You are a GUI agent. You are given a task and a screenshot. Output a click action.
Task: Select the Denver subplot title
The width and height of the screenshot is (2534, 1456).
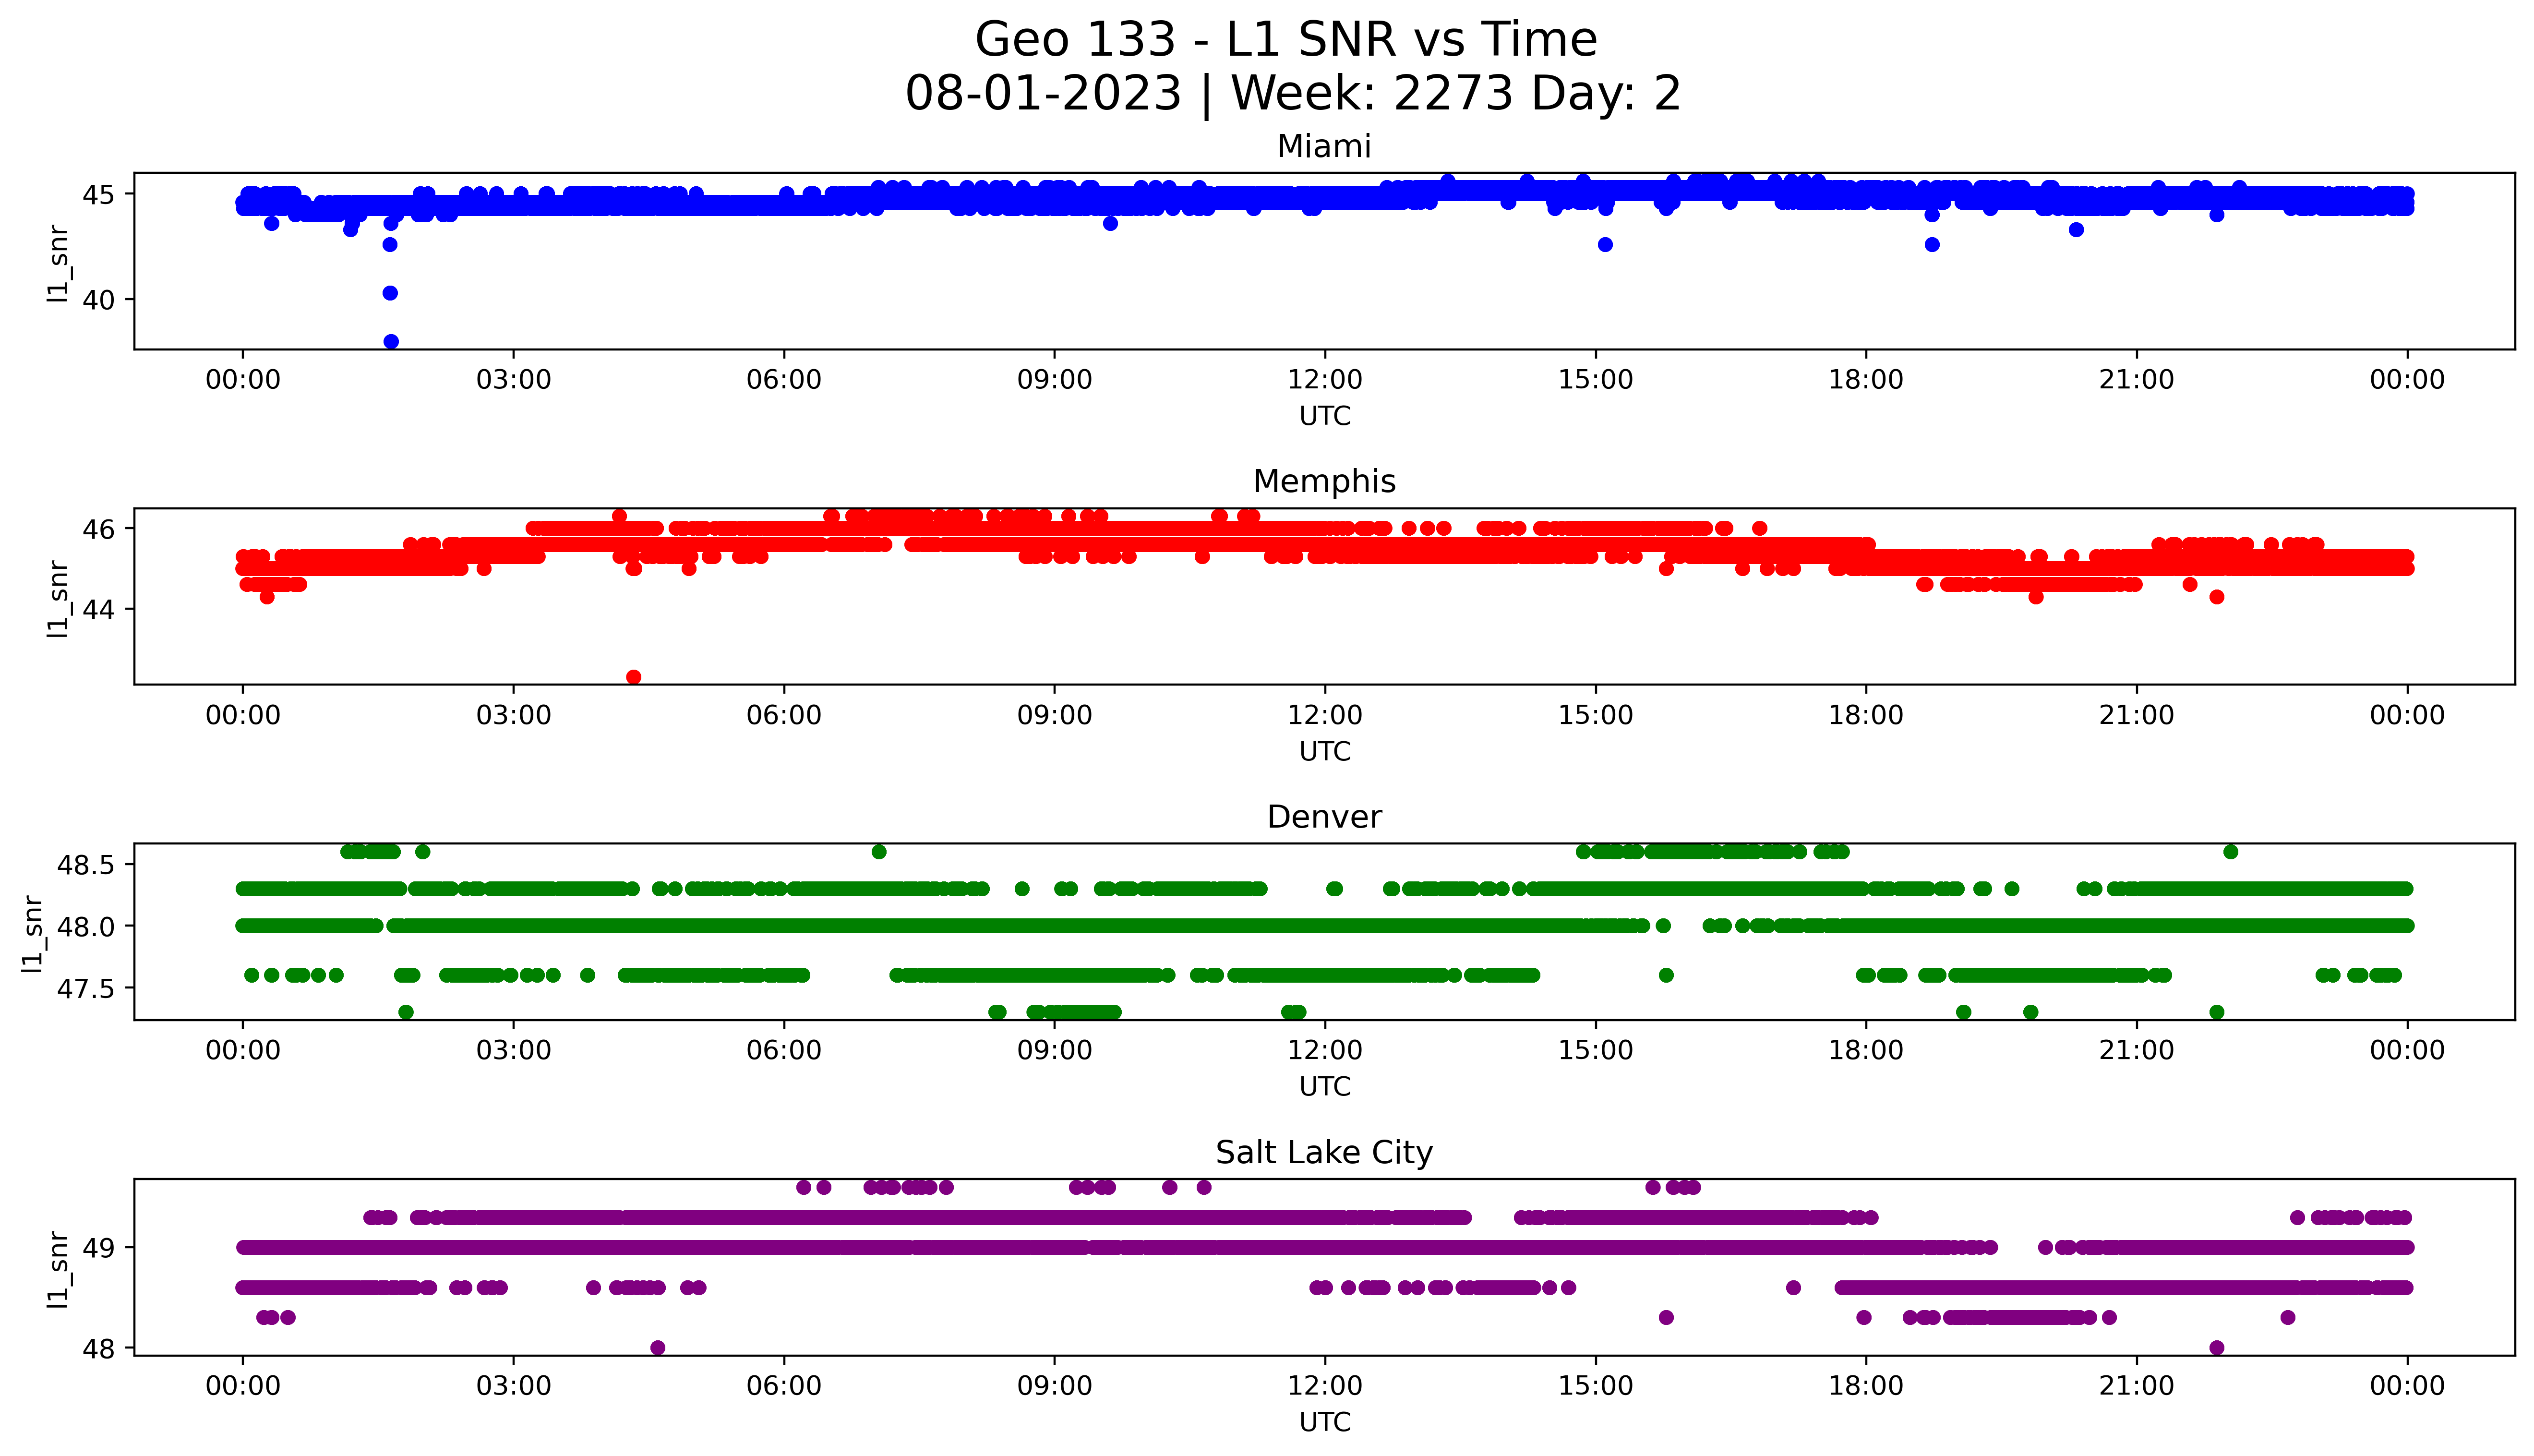point(1324,817)
